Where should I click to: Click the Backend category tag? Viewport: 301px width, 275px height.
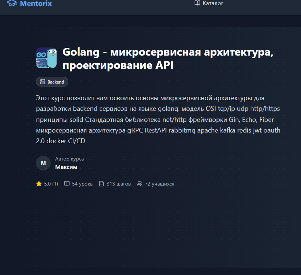(x=52, y=82)
